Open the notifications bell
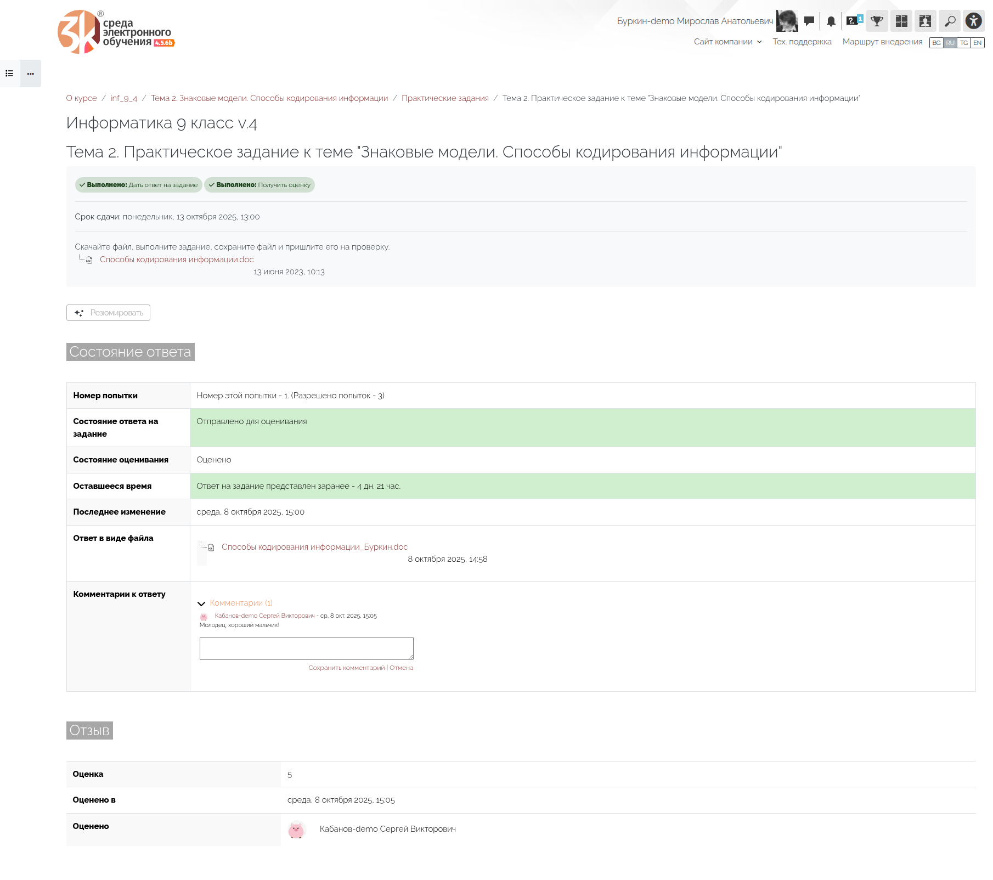The height and width of the screenshot is (880, 993). 831,21
